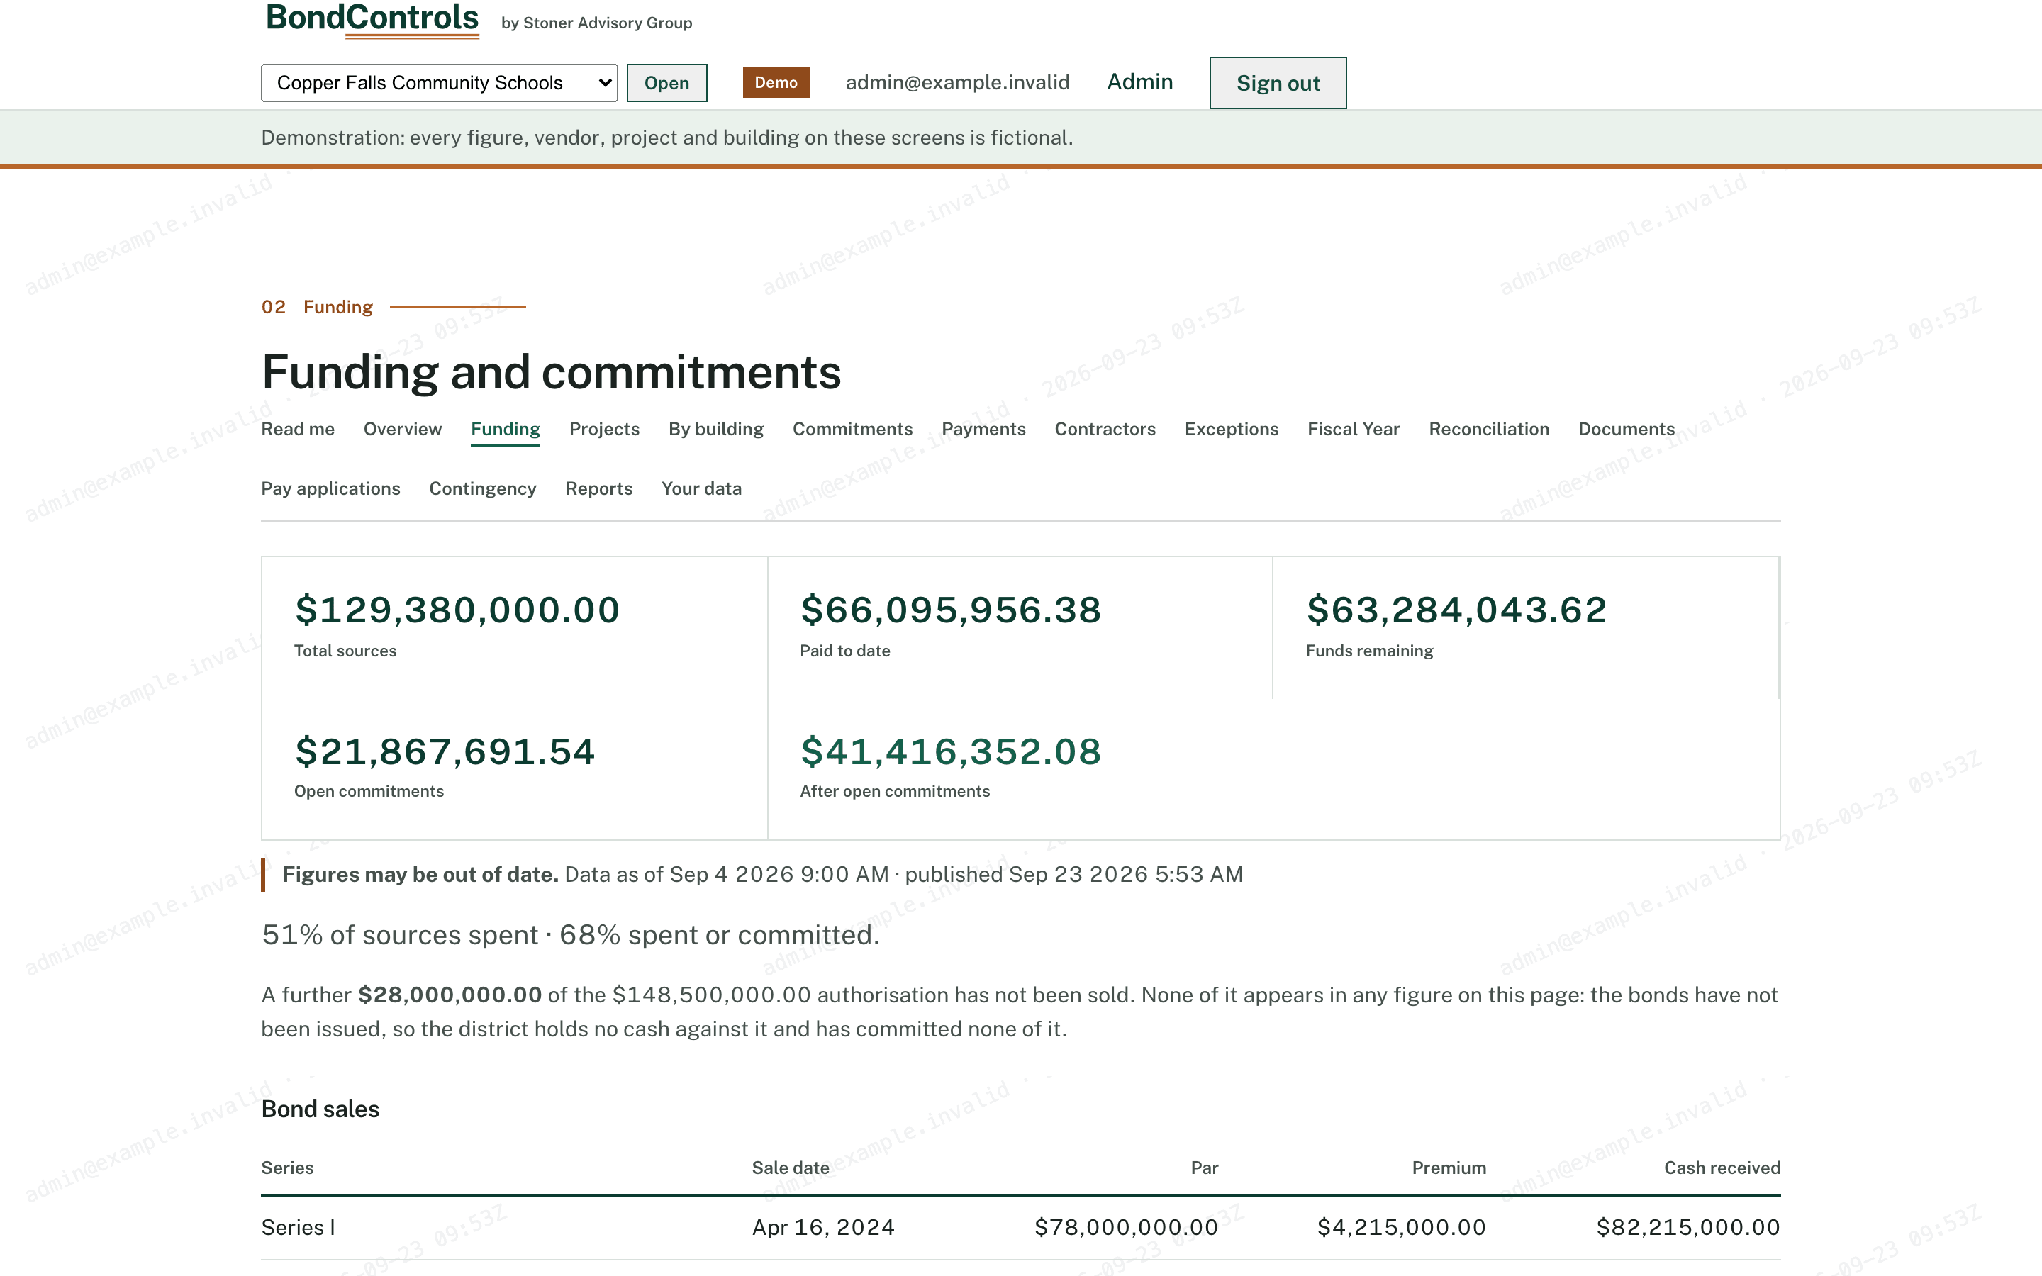View the Exceptions tab
The height and width of the screenshot is (1276, 2042).
click(1231, 429)
